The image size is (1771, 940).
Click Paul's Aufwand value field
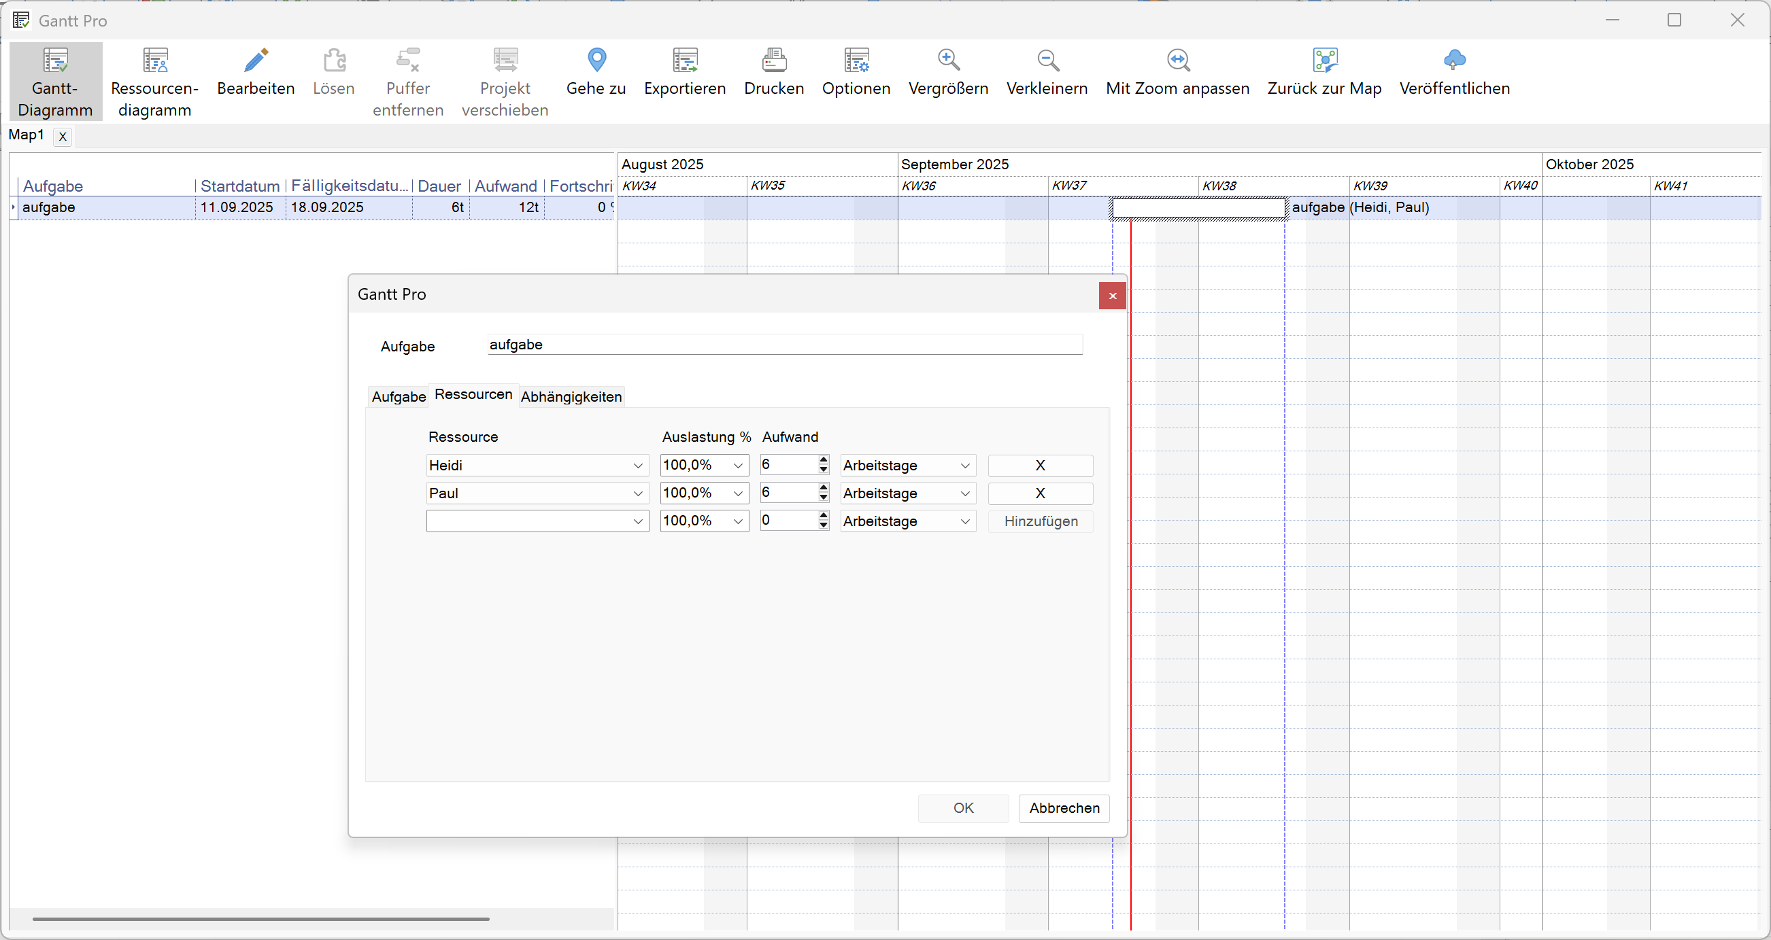pyautogui.click(x=788, y=493)
